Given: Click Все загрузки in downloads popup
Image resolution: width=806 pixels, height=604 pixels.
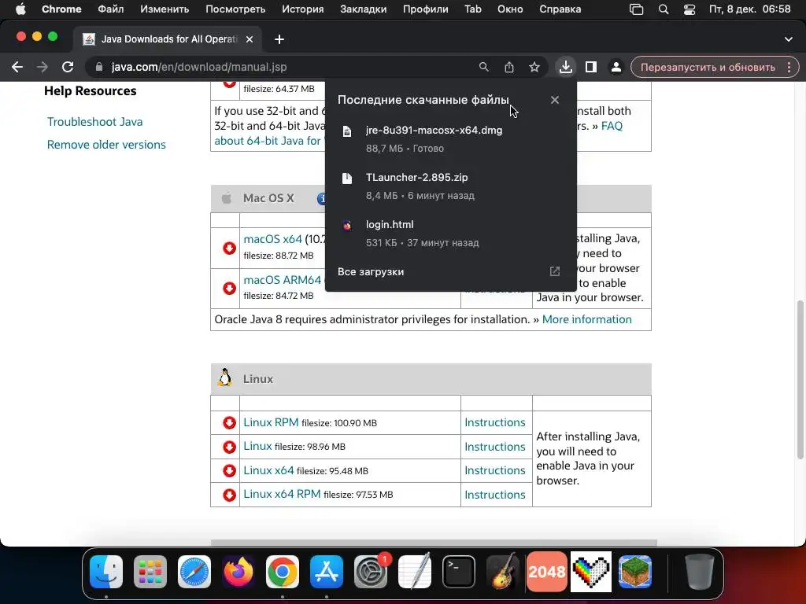Looking at the screenshot, I should (371, 271).
